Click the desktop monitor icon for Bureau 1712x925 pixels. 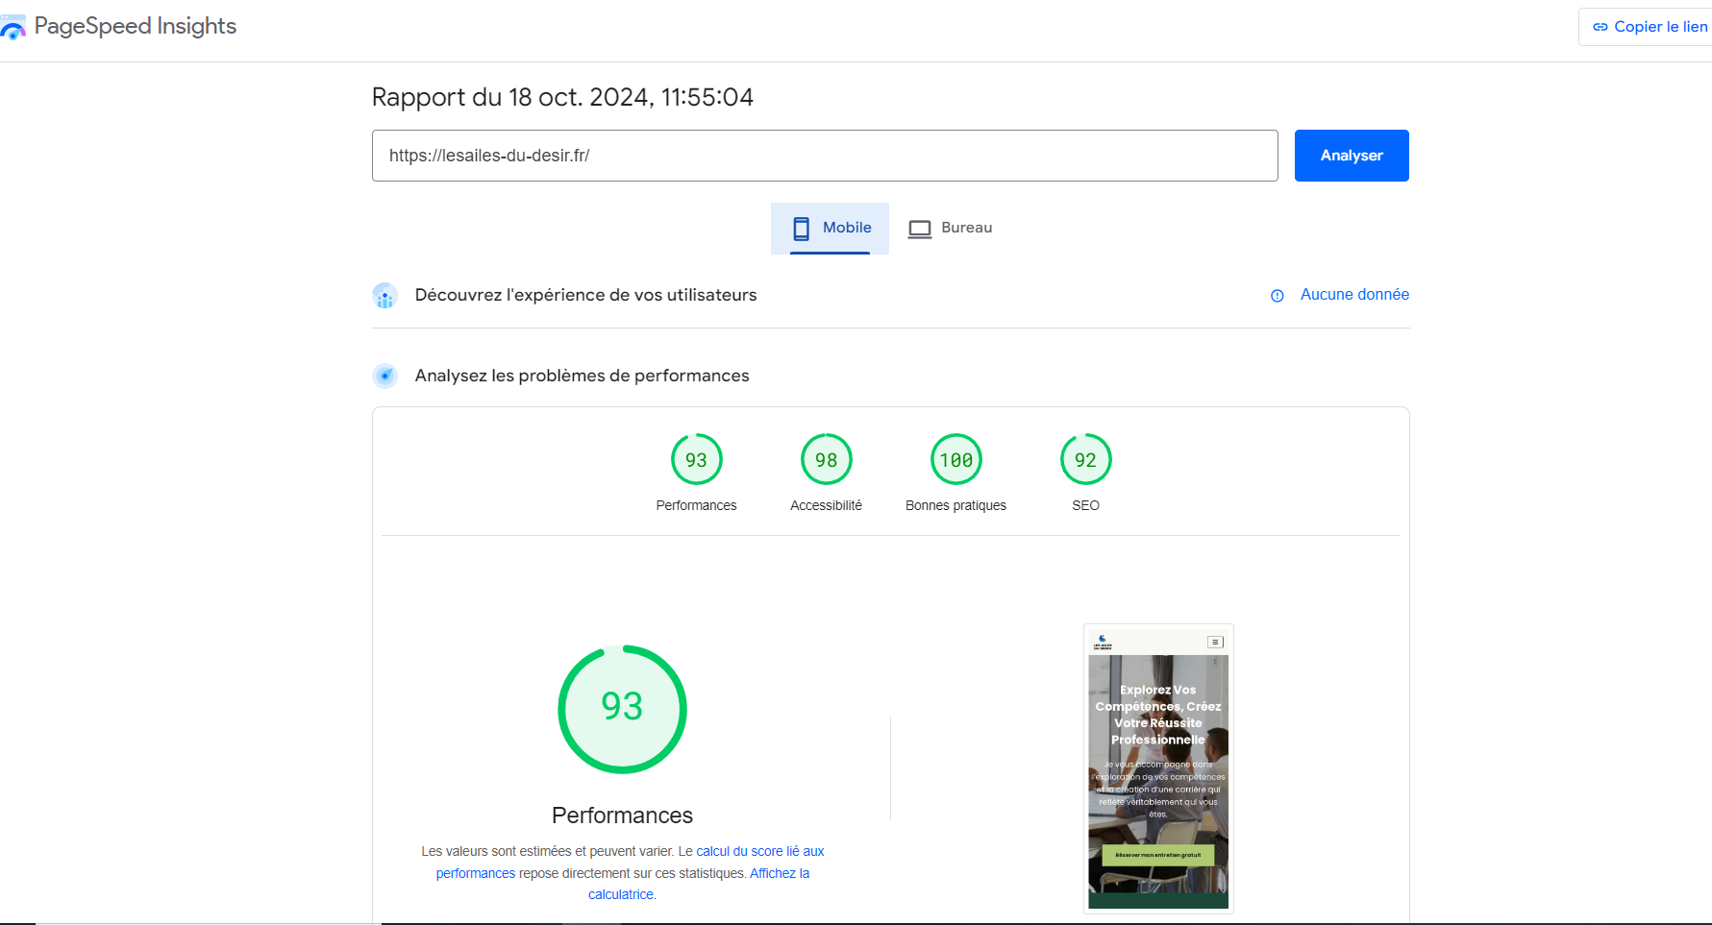[x=920, y=229]
